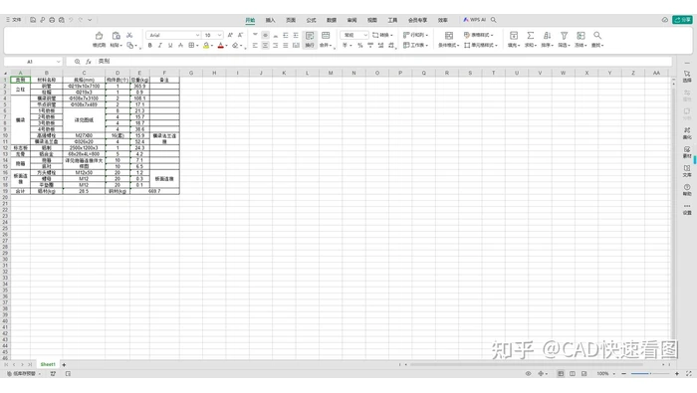Click the fx insert function icon

pyautogui.click(x=88, y=62)
